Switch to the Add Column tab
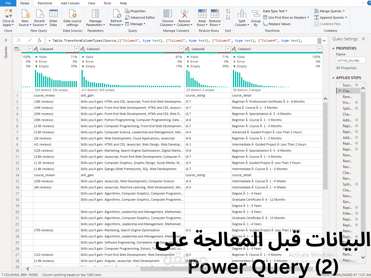 tap(70, 3)
